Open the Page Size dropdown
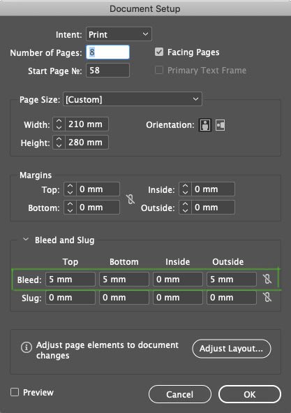 [133, 99]
